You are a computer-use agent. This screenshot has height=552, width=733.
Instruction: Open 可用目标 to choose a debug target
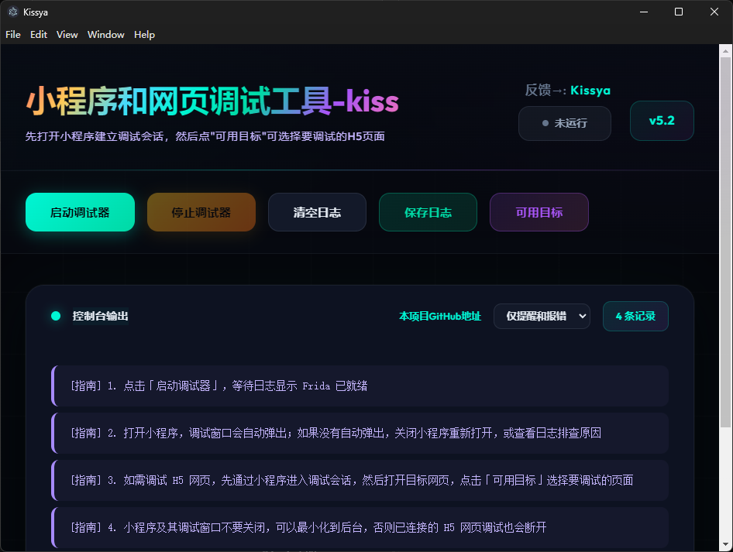tap(539, 211)
